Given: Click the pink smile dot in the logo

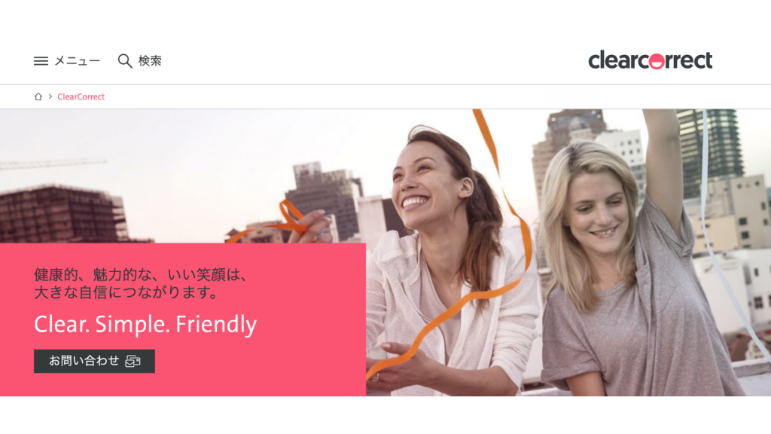Looking at the screenshot, I should tap(656, 62).
